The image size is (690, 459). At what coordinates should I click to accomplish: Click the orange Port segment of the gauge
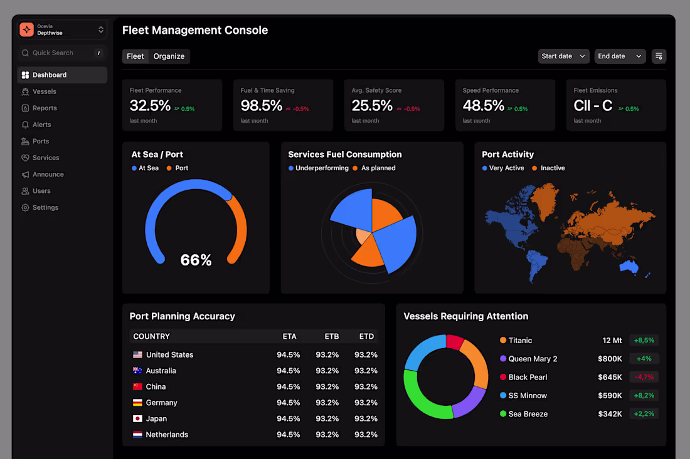point(241,230)
